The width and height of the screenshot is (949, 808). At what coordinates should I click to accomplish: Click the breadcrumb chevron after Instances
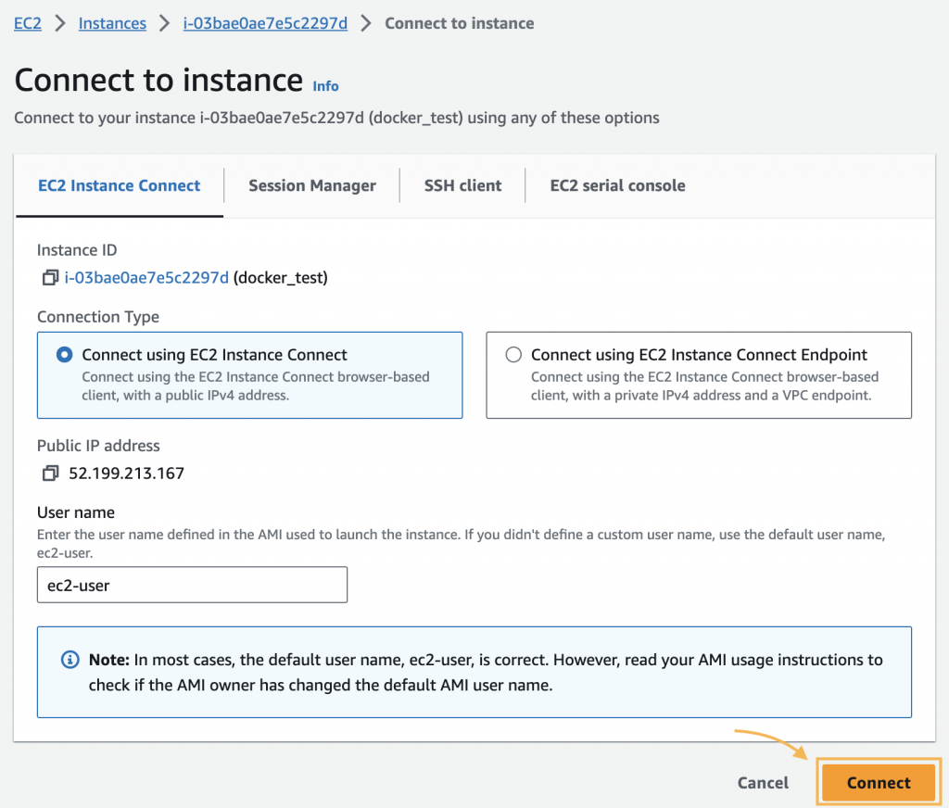coord(165,23)
